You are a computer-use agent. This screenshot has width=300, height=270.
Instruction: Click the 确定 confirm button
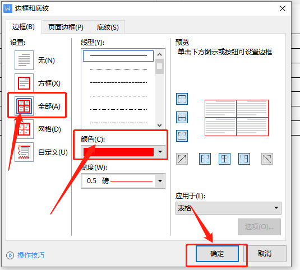point(217,254)
